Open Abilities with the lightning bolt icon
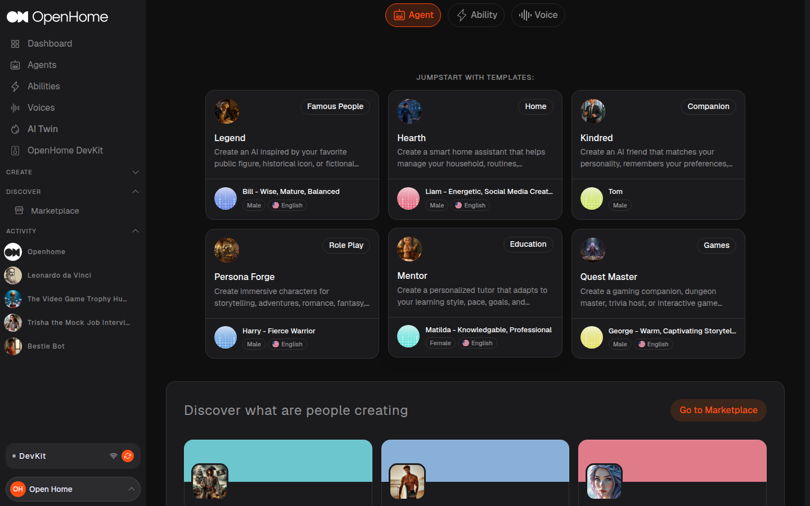 click(43, 86)
